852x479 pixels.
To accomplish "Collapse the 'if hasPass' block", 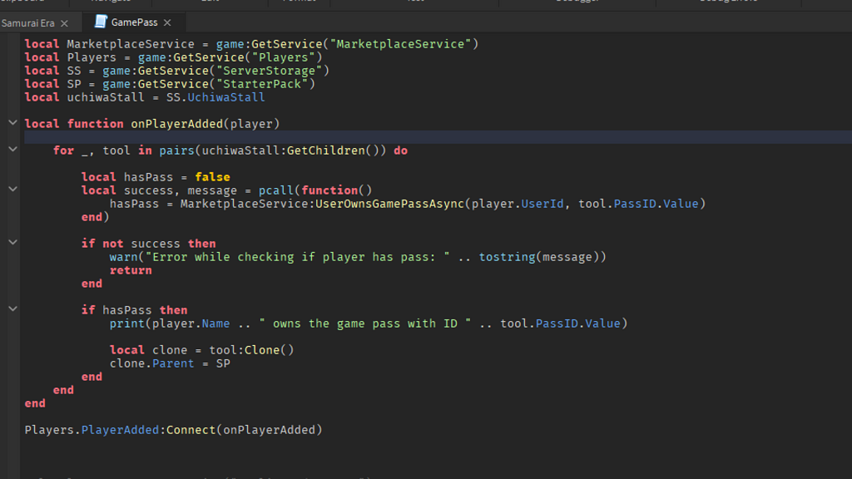I will [x=12, y=309].
